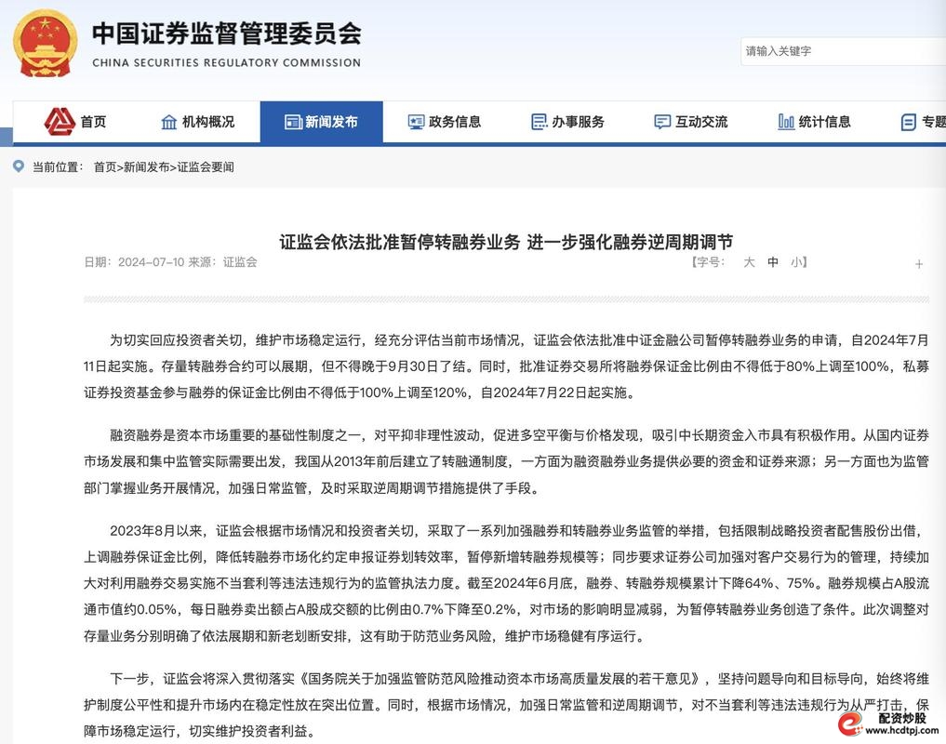Click the home icon next to 首页
946x744 pixels.
click(x=58, y=121)
